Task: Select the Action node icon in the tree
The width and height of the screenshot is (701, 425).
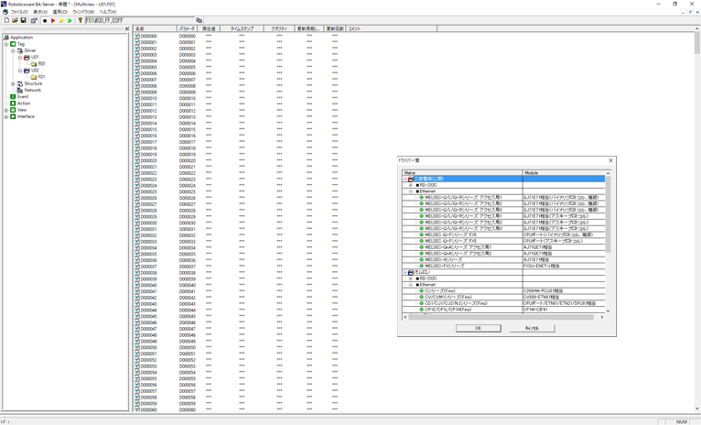Action: 13,104
